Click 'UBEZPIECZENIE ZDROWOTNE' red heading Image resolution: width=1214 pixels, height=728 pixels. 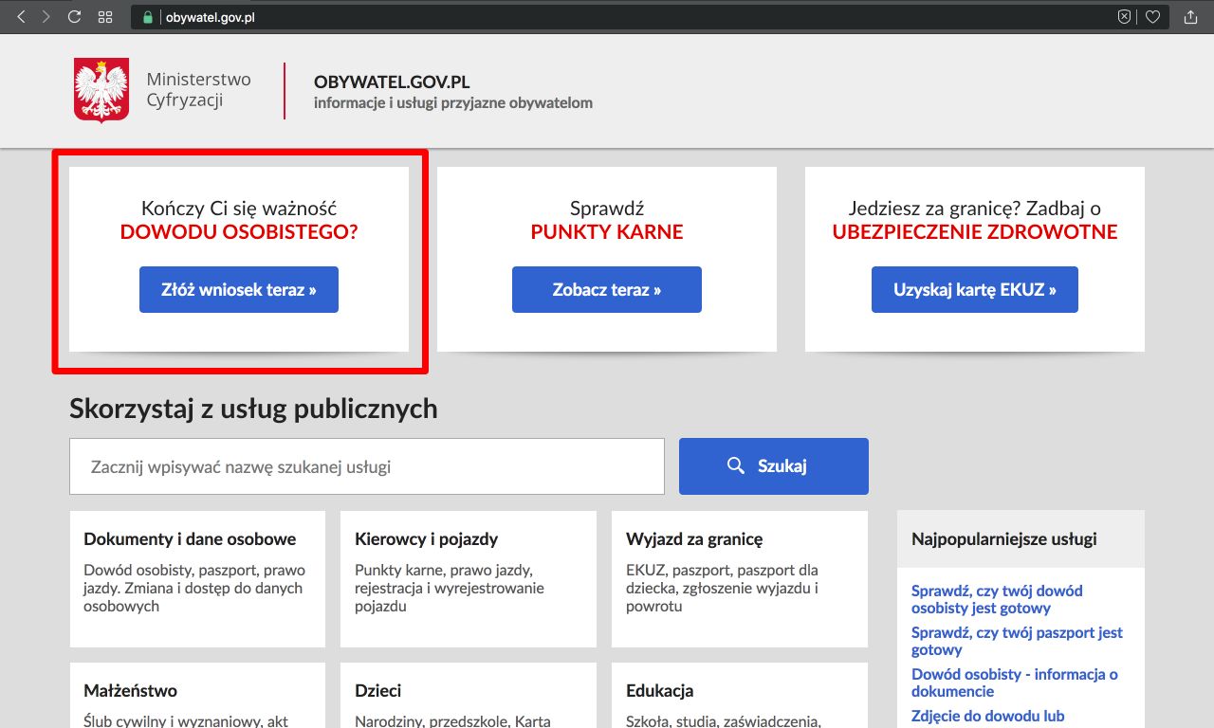point(975,231)
